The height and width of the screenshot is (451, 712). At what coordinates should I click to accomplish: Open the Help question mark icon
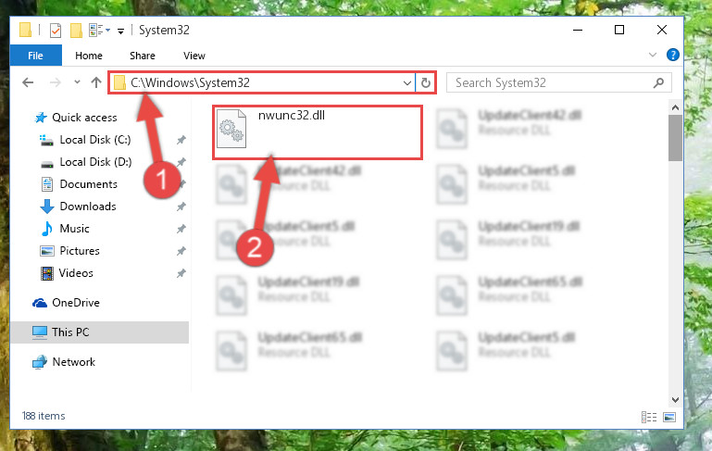click(x=672, y=55)
